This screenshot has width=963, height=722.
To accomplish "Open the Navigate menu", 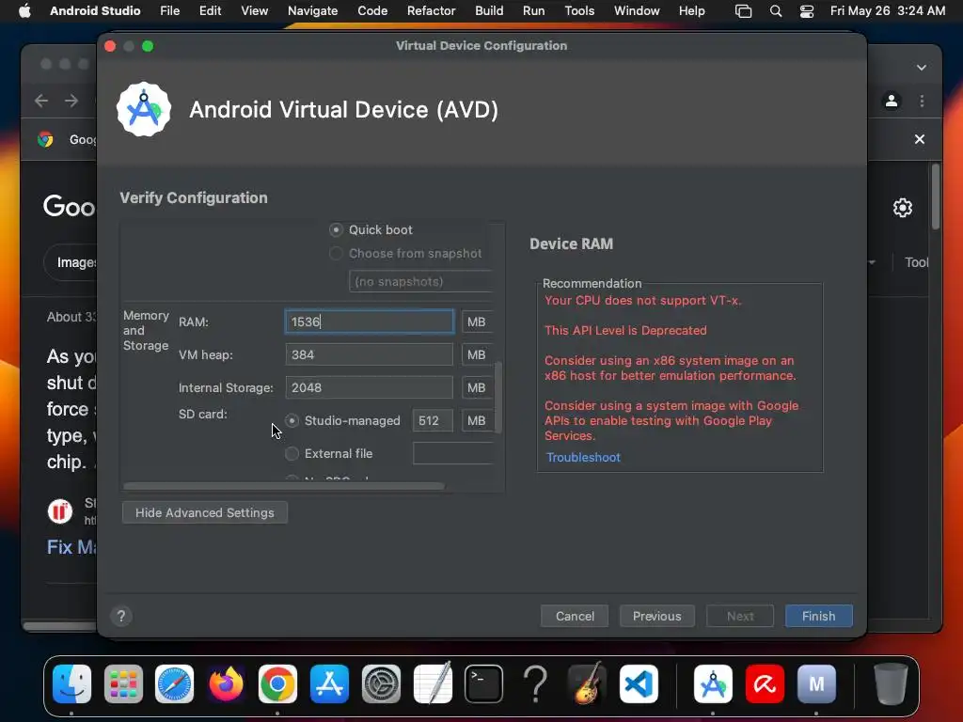I will [x=312, y=11].
